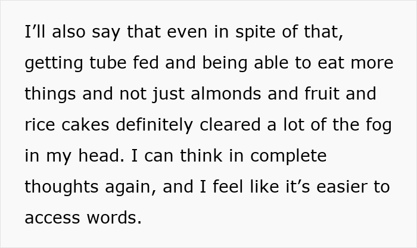Click the word 'think' in the fifth line

click(x=201, y=156)
